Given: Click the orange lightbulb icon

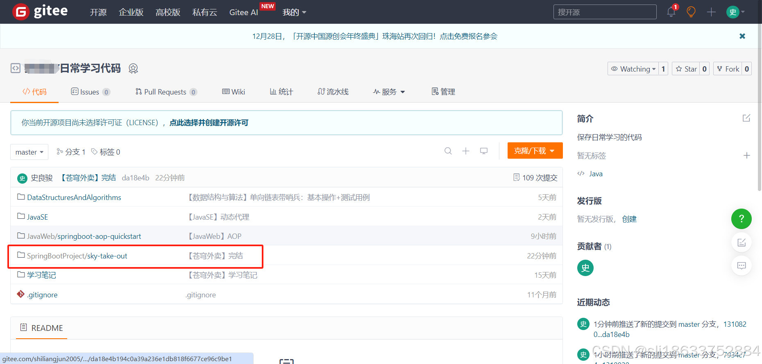Looking at the screenshot, I should coord(691,12).
